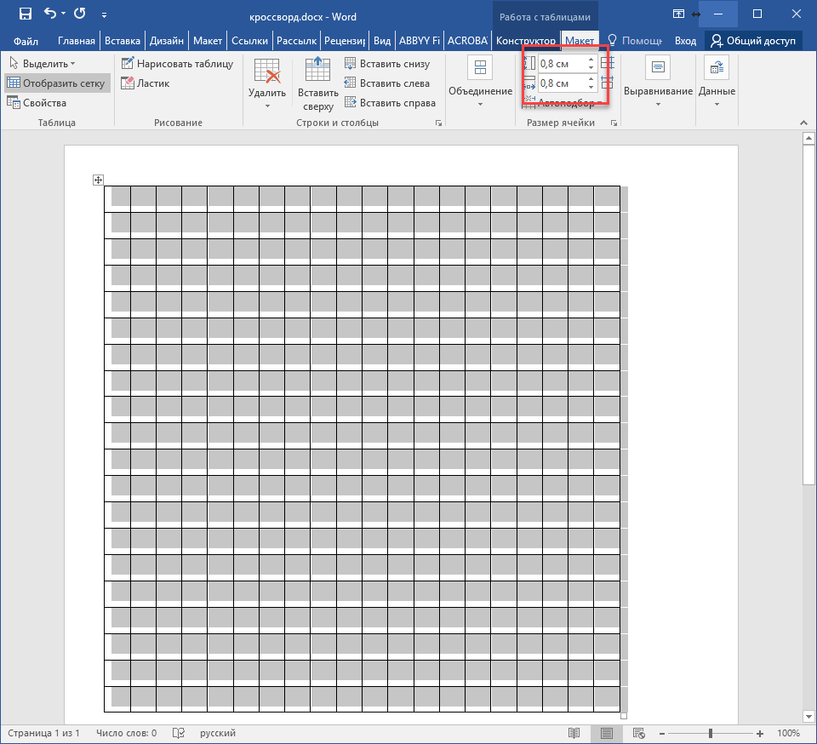Switch to Constructor (Конструктор) table tab
The width and height of the screenshot is (817, 744).
[526, 41]
